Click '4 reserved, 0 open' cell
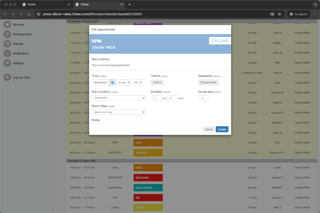Image resolution: width=320 pixels, height=213 pixels. coord(252,73)
